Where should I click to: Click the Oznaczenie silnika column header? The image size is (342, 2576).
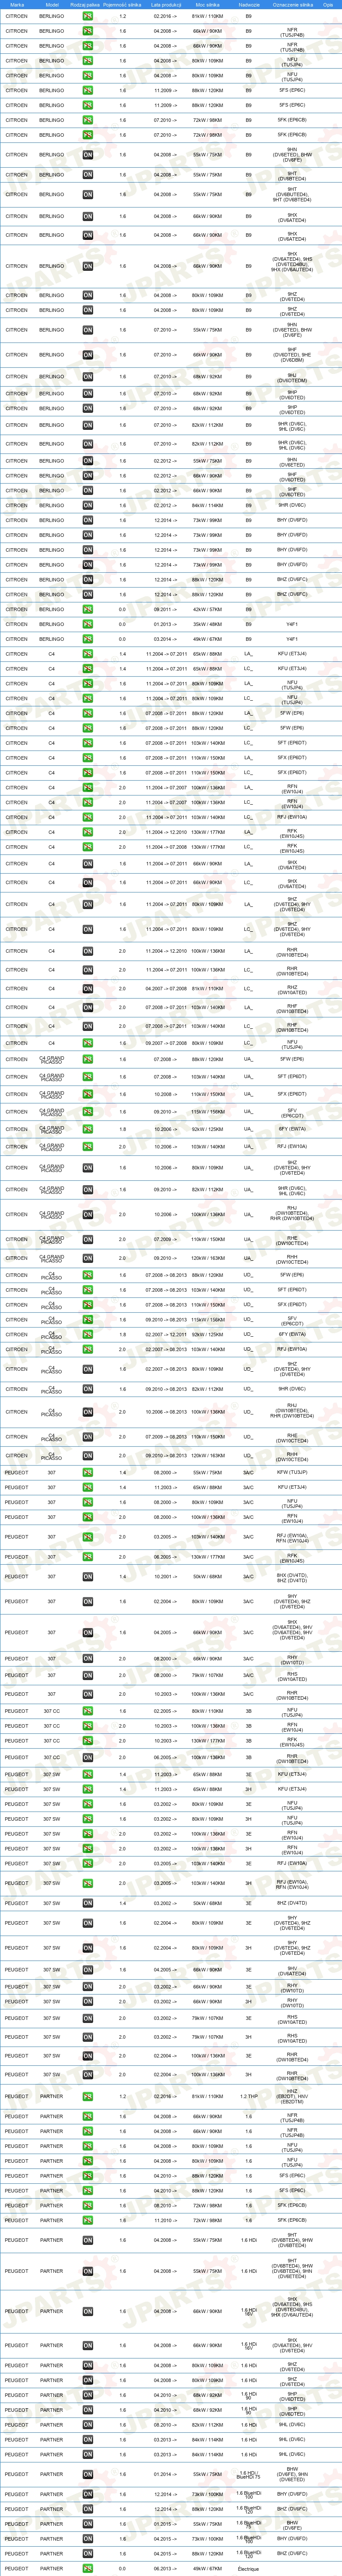(x=292, y=4)
